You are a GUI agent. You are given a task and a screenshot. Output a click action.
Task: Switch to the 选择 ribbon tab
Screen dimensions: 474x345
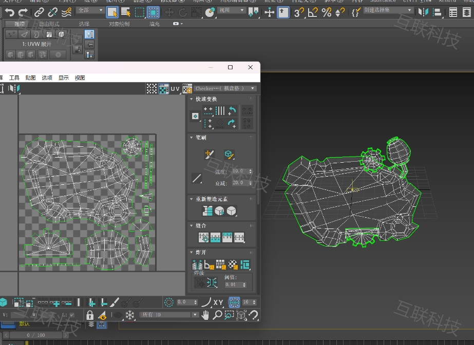[84, 24]
